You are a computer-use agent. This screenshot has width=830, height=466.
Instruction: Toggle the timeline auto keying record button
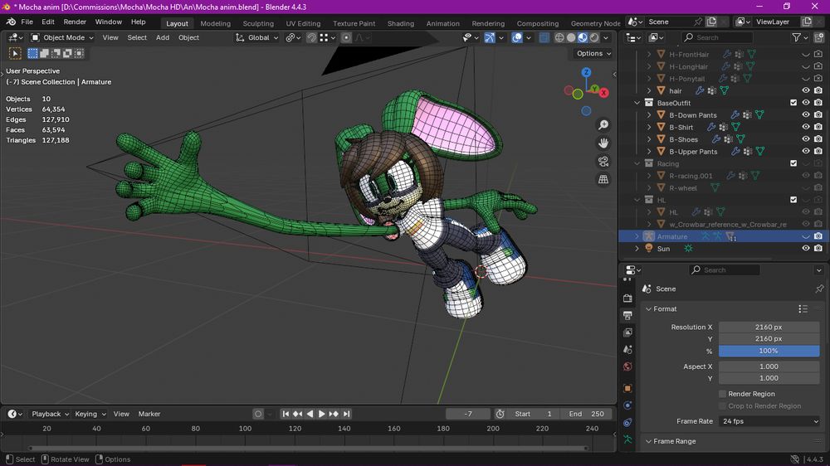click(258, 414)
